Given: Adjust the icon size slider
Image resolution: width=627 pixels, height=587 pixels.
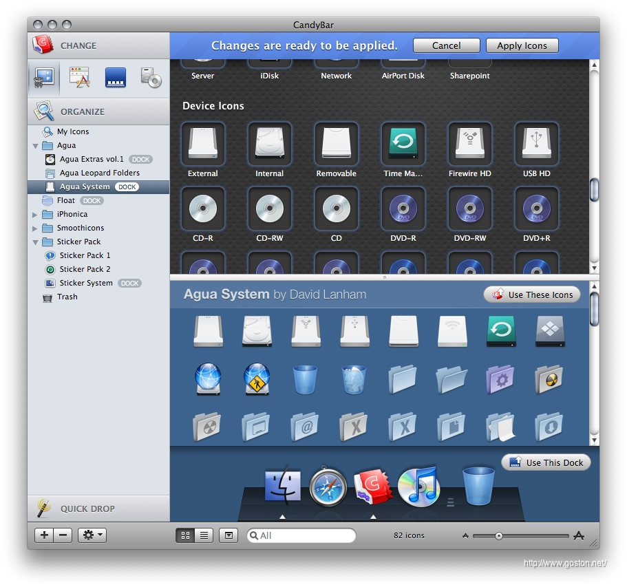Looking at the screenshot, I should coord(499,535).
